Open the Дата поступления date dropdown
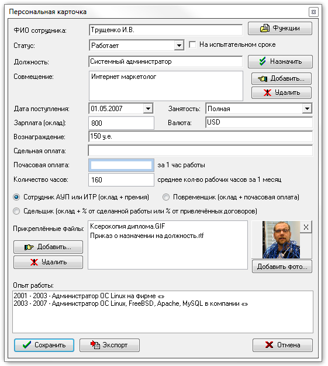 (148, 109)
